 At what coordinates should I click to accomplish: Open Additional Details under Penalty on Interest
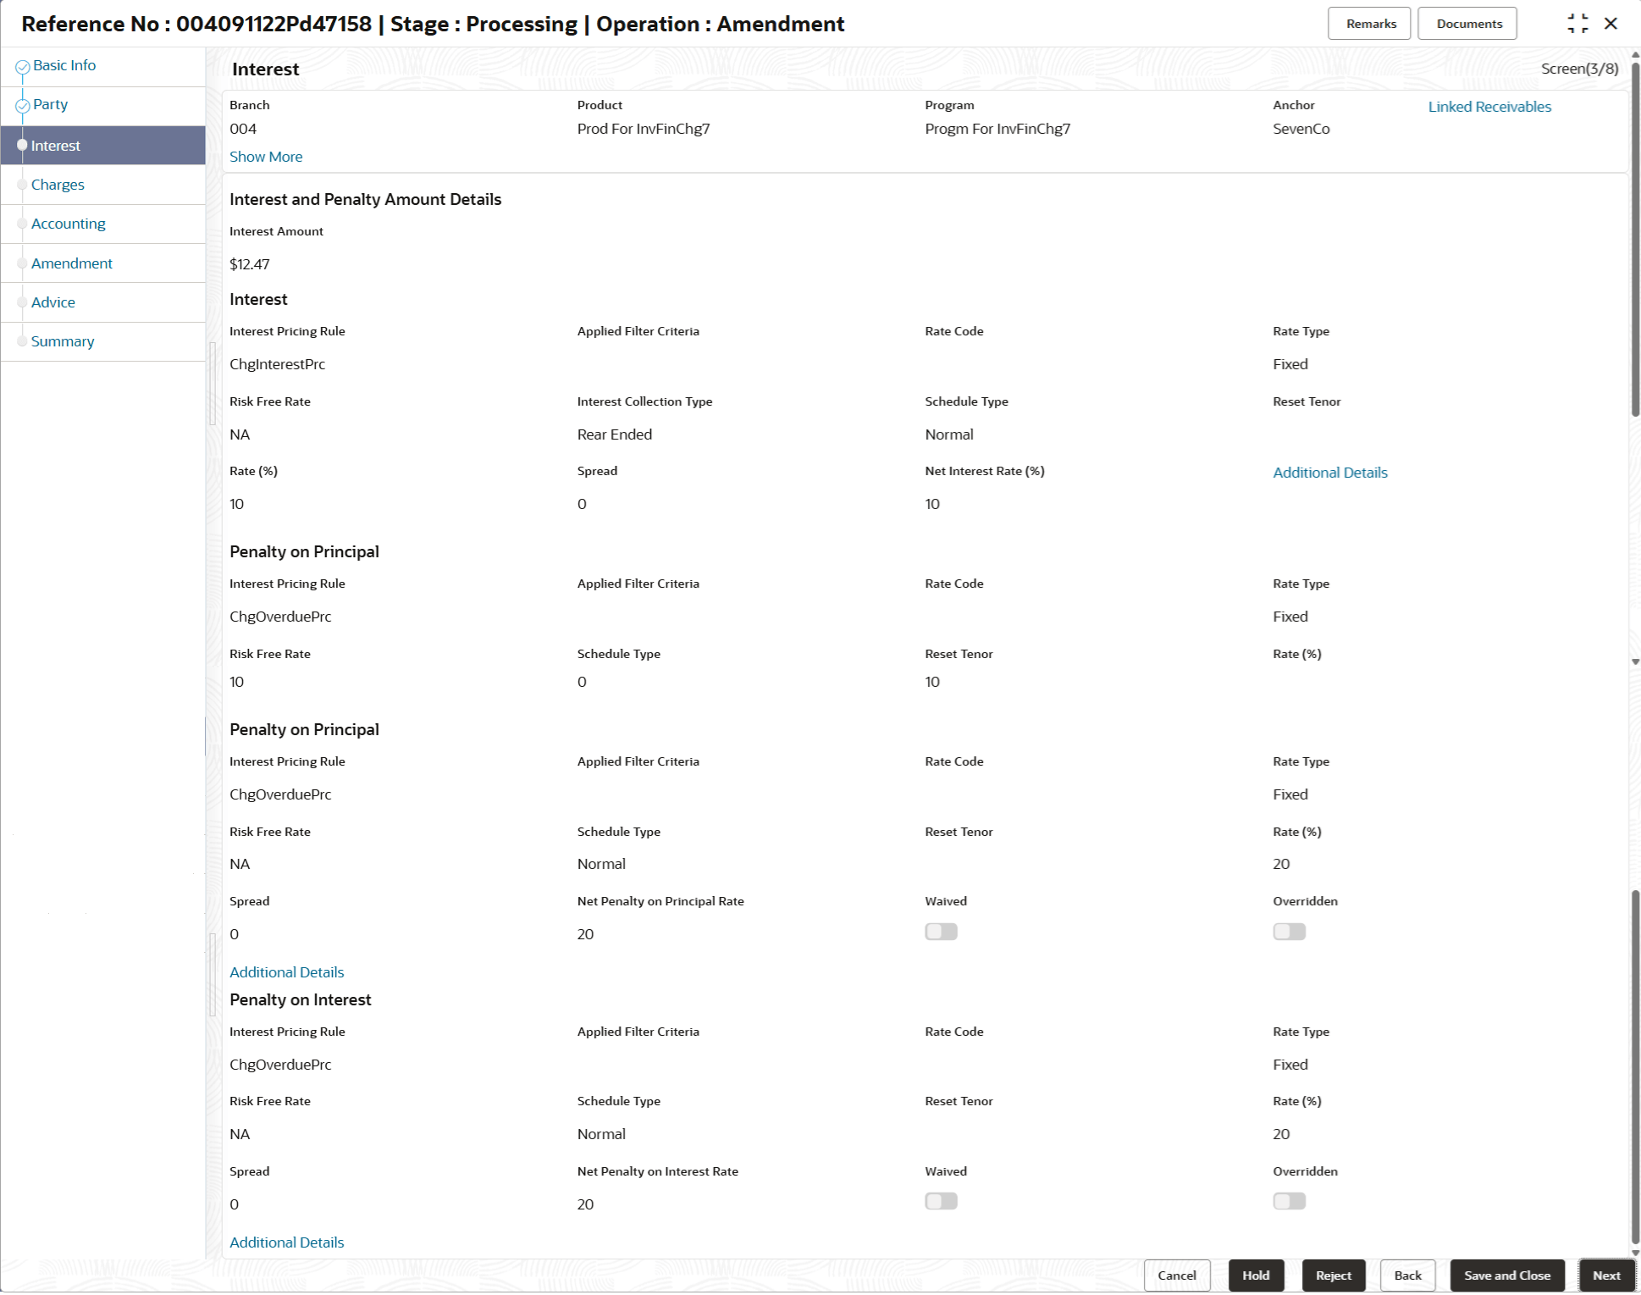tap(286, 1242)
